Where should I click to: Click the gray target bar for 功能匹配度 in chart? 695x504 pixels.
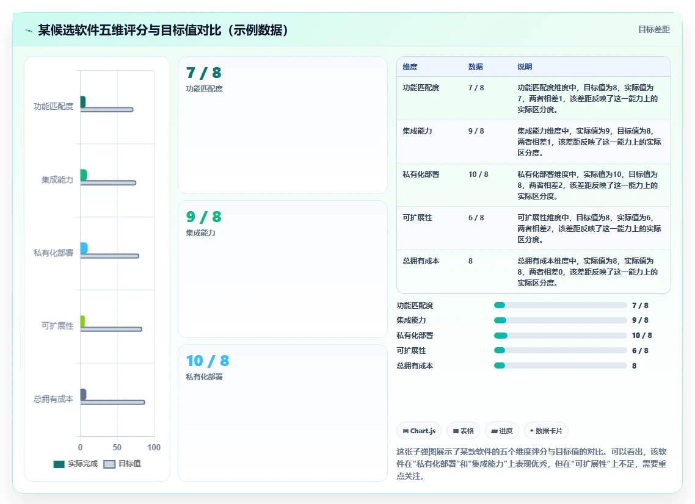tap(107, 109)
